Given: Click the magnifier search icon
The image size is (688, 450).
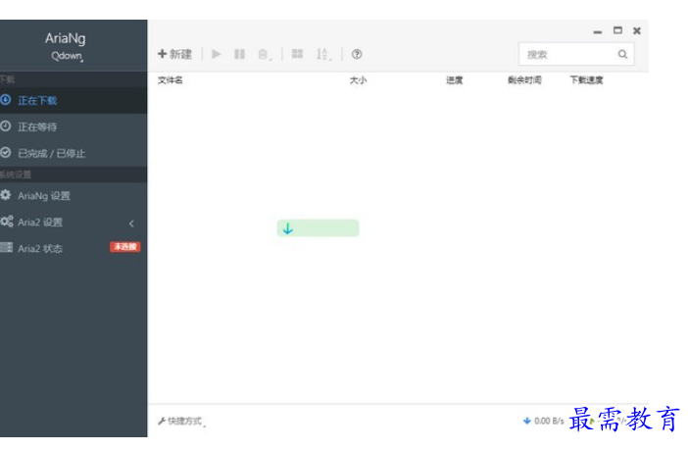Looking at the screenshot, I should (x=621, y=55).
